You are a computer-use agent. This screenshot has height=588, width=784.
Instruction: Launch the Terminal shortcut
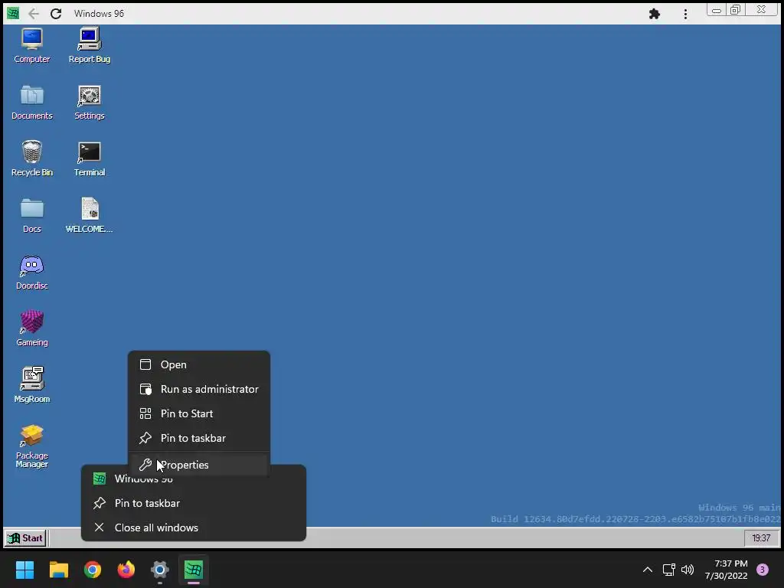coord(90,159)
